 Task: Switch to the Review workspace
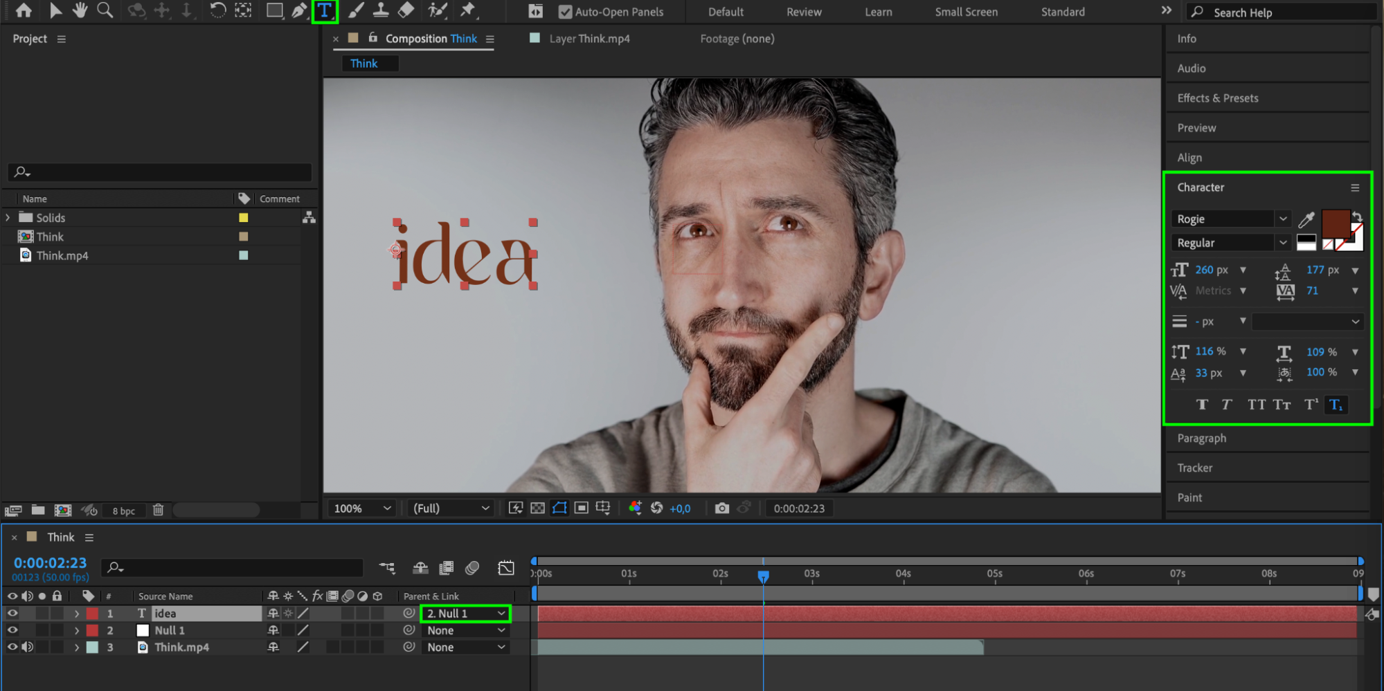point(803,12)
